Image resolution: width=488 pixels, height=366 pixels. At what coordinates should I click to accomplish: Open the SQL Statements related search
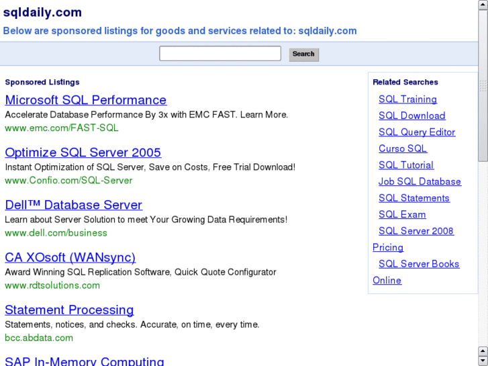[413, 198]
